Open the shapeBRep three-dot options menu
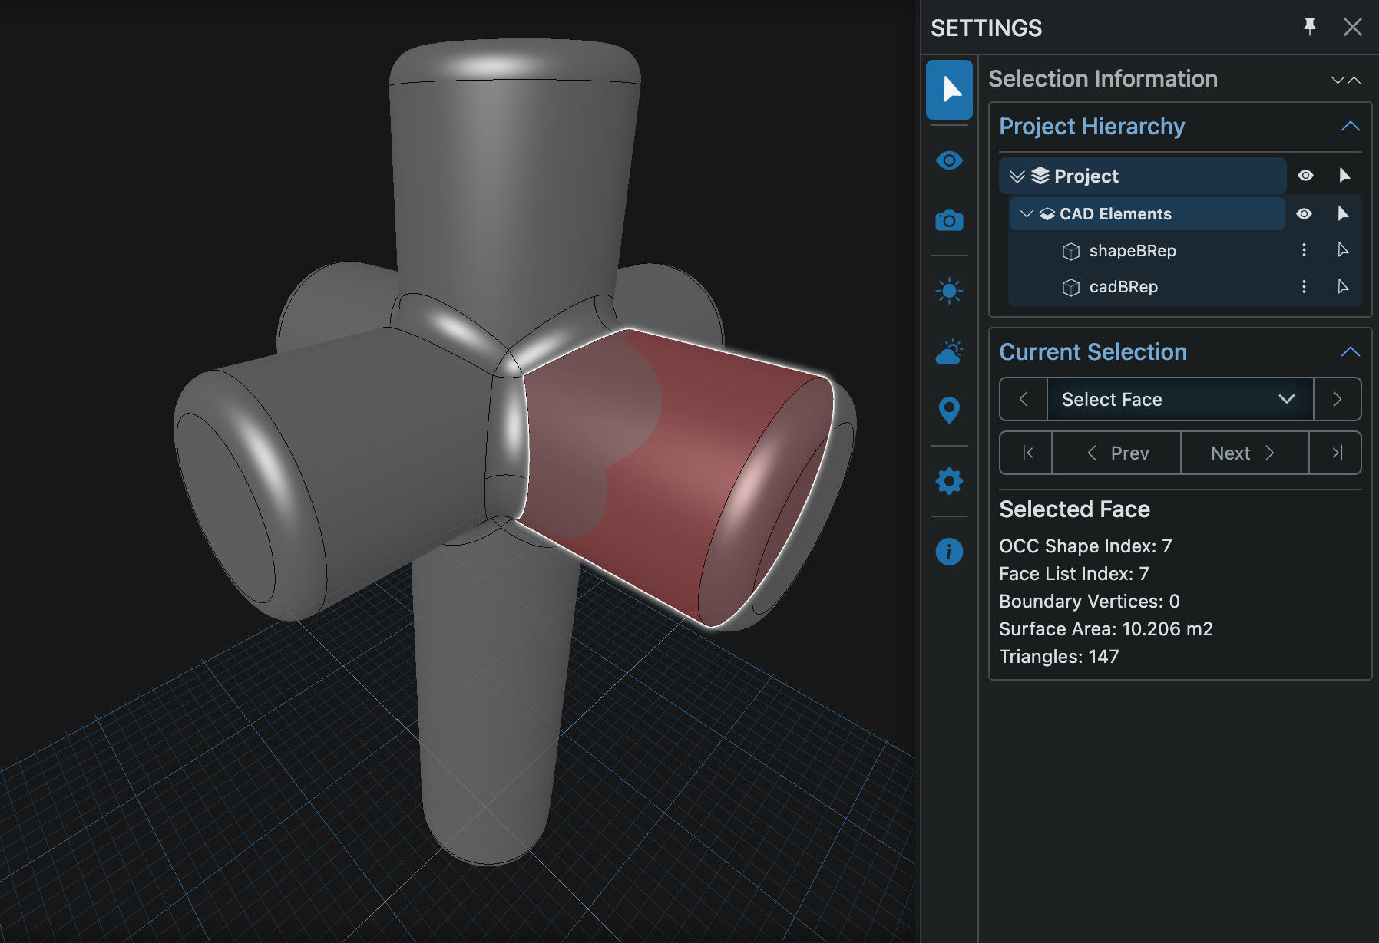1379x943 pixels. [1304, 250]
